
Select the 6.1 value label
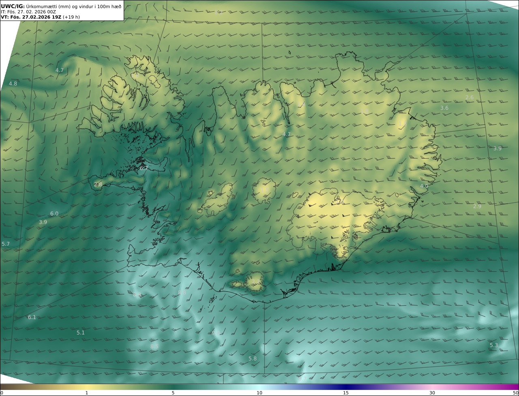pos(32,317)
